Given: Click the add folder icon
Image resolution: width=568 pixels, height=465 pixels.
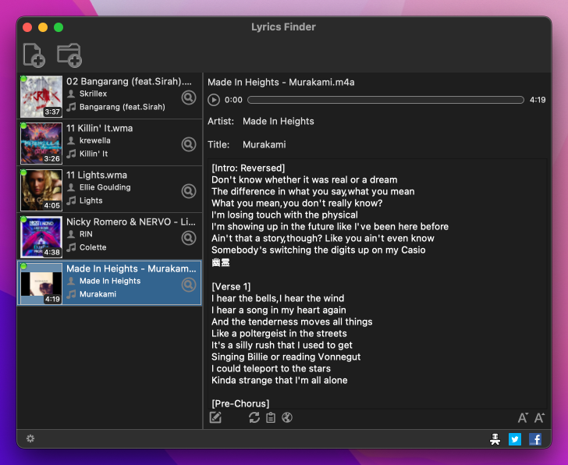Looking at the screenshot, I should click(69, 55).
